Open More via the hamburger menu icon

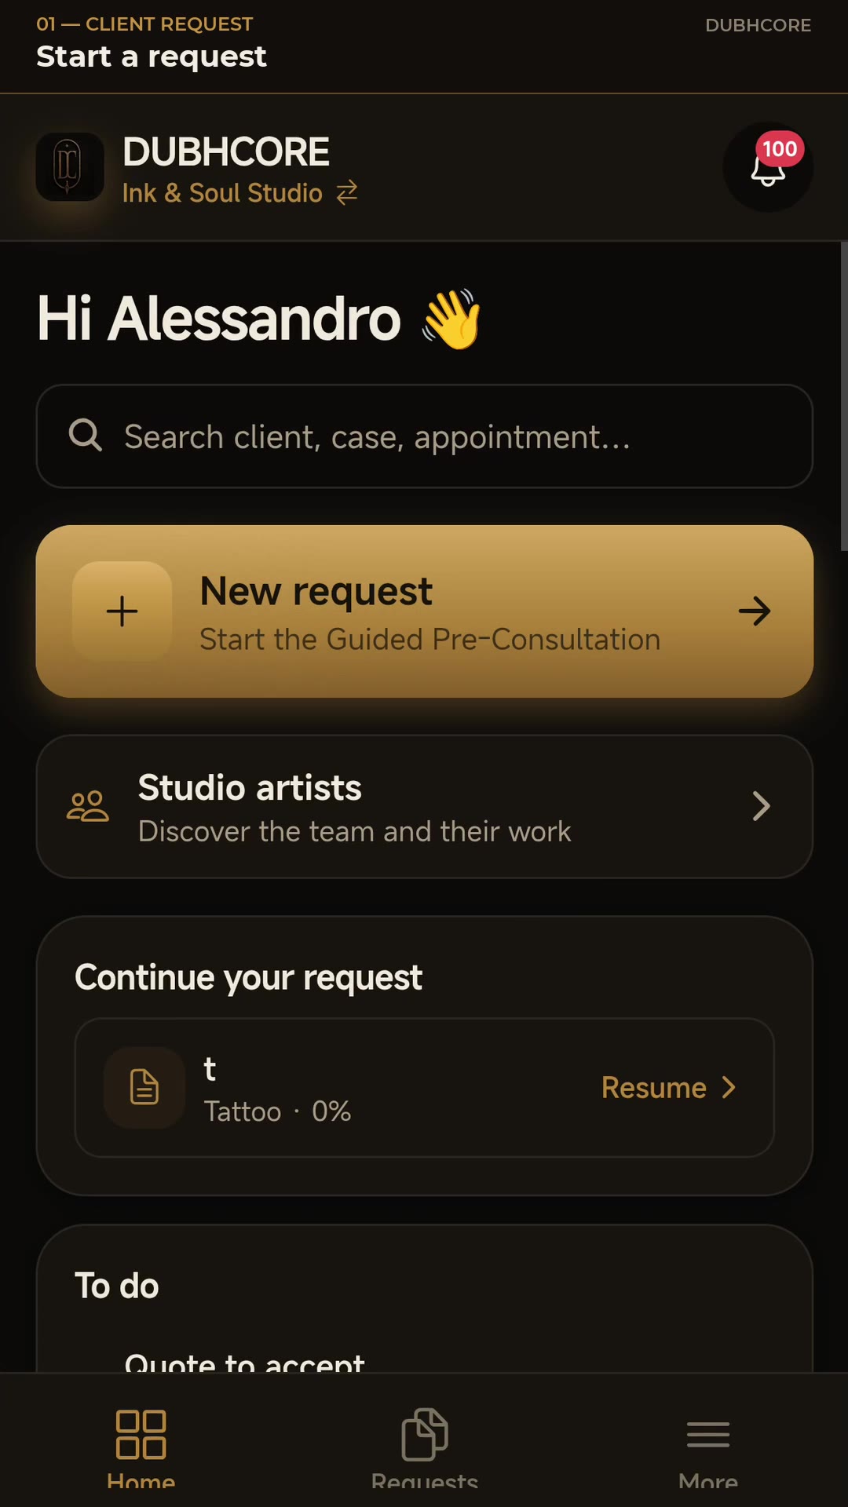coord(708,1435)
